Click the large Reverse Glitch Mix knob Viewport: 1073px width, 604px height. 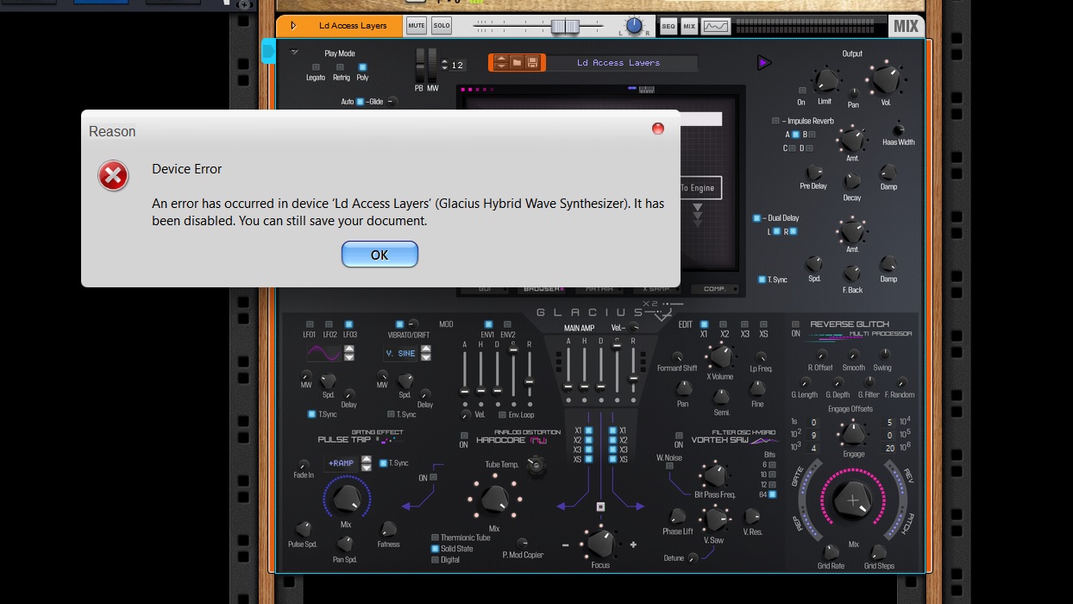pyautogui.click(x=854, y=500)
